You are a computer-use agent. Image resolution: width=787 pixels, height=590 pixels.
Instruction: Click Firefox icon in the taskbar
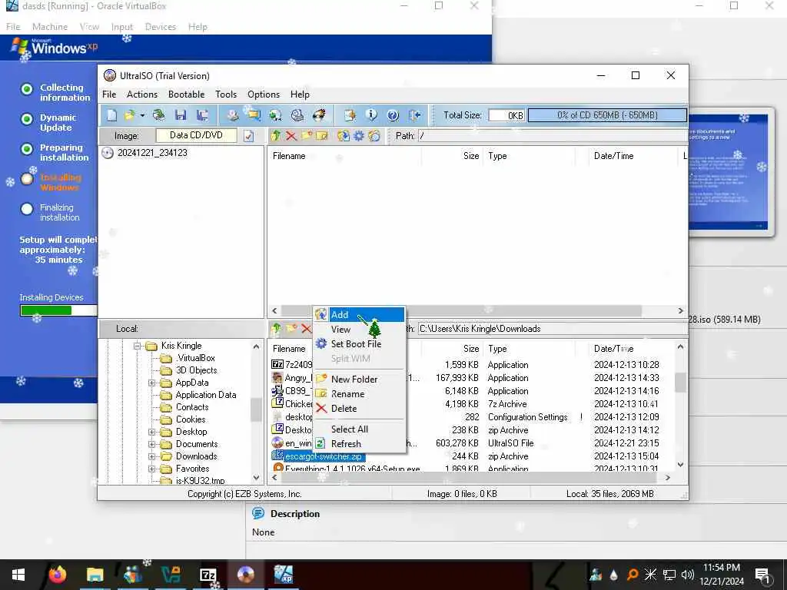click(57, 575)
